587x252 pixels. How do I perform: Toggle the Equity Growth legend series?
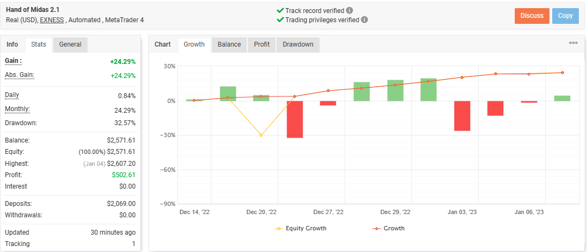pyautogui.click(x=301, y=228)
